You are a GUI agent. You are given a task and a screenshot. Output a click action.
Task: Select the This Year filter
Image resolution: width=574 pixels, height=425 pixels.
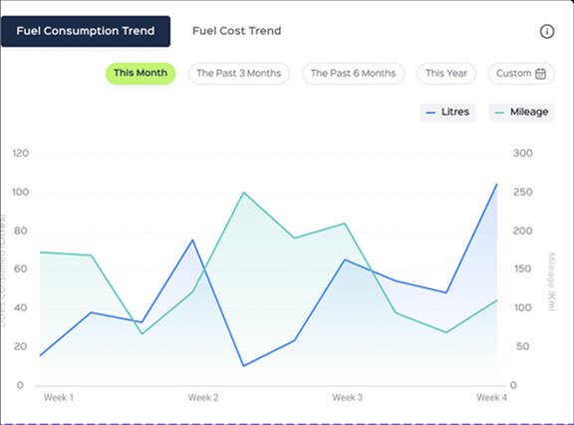tap(446, 73)
